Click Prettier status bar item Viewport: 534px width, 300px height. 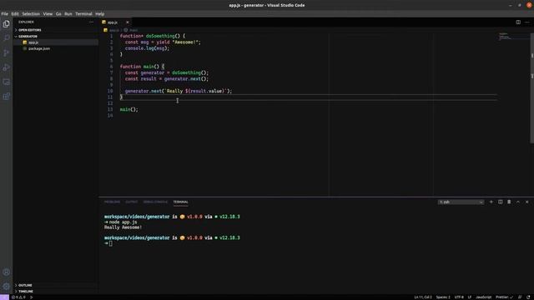pos(504,297)
